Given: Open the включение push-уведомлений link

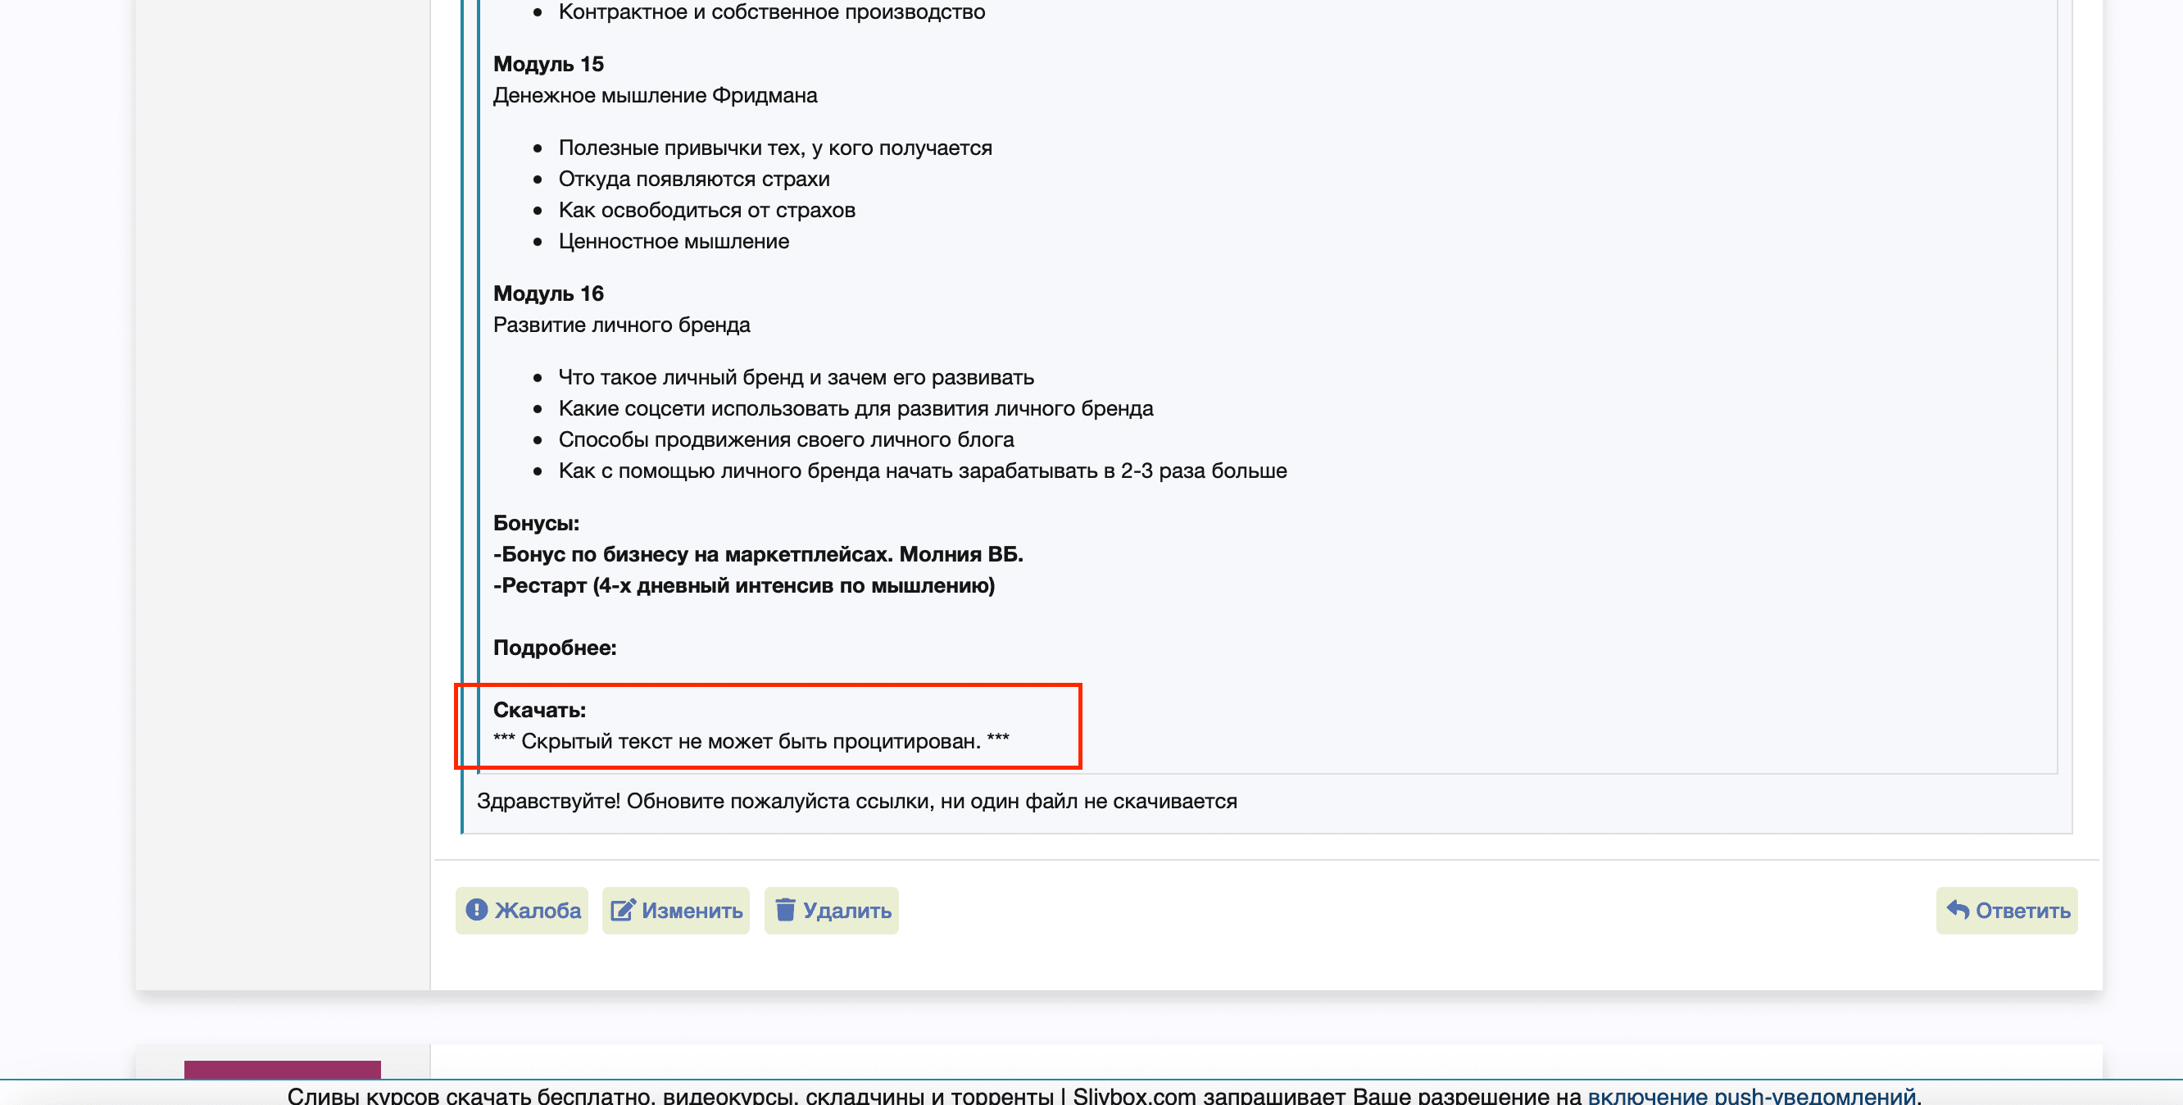Looking at the screenshot, I should tap(1751, 1095).
